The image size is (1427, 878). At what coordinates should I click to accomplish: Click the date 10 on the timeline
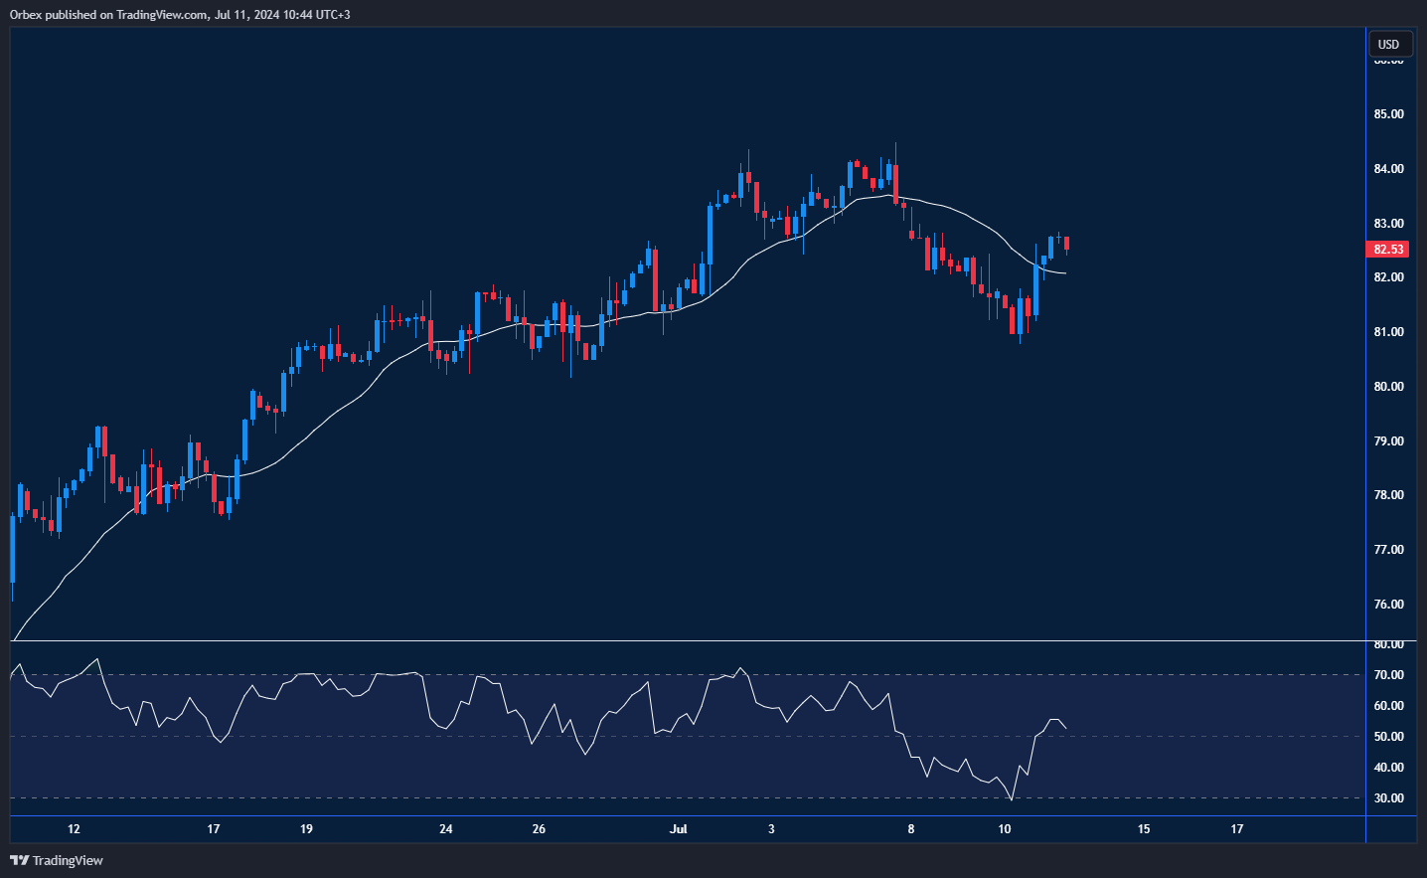pyautogui.click(x=1004, y=828)
